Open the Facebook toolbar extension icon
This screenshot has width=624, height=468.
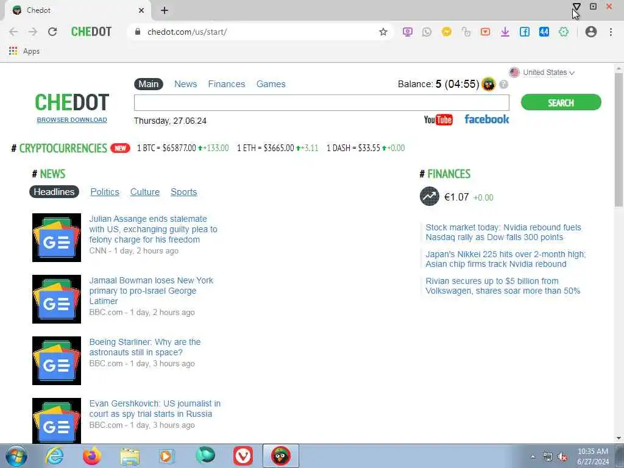(525, 32)
